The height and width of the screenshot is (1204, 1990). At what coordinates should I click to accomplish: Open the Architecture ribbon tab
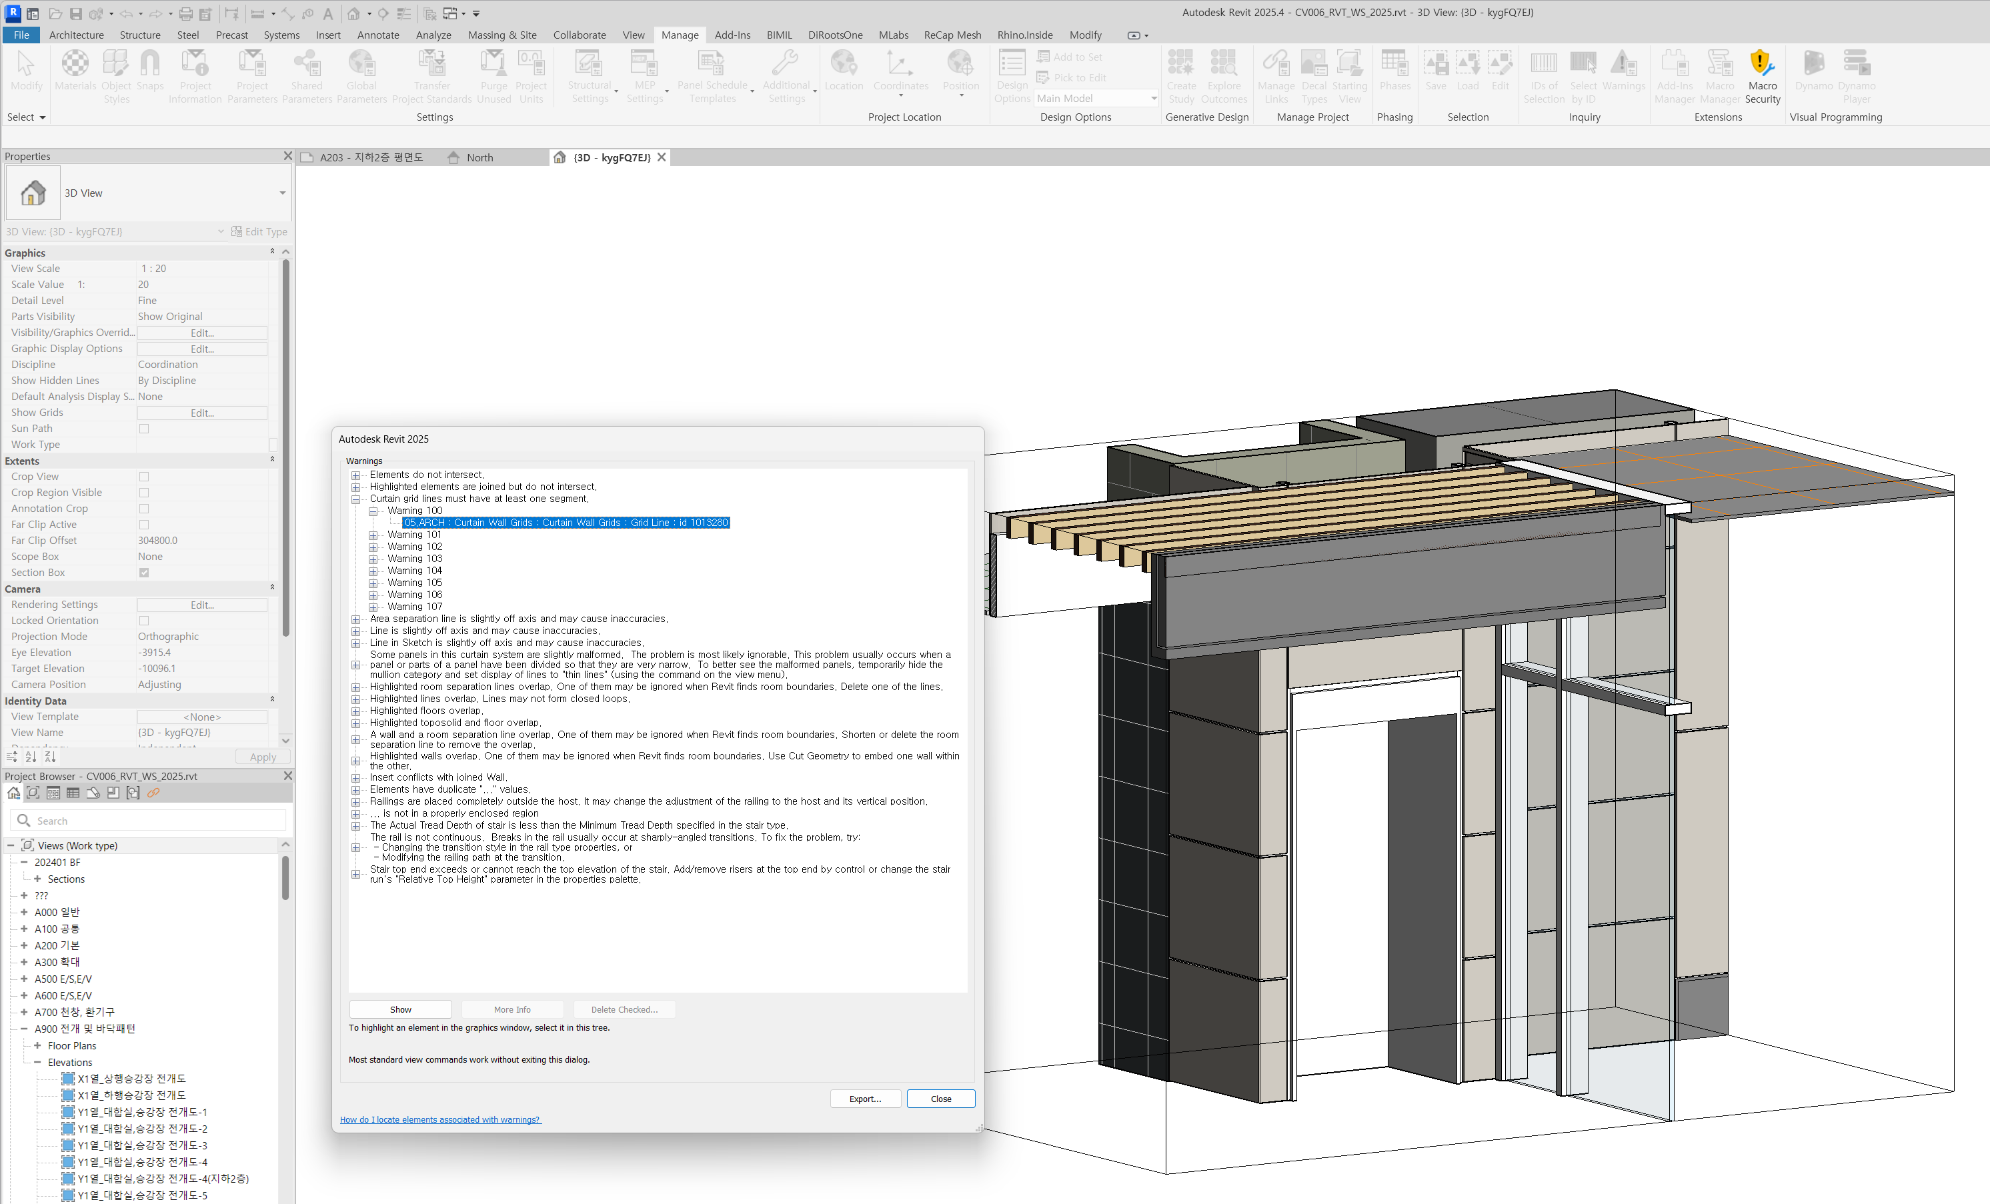click(76, 35)
